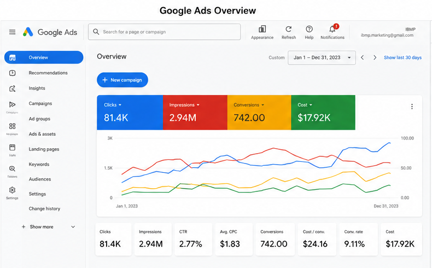The image size is (432, 268).
Task: Go to next date range arrow
Action: pyautogui.click(x=375, y=57)
